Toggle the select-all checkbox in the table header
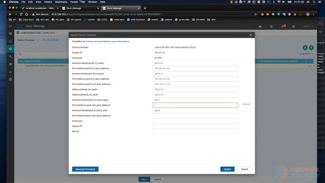The height and width of the screenshot is (183, 325). pyautogui.click(x=20, y=61)
